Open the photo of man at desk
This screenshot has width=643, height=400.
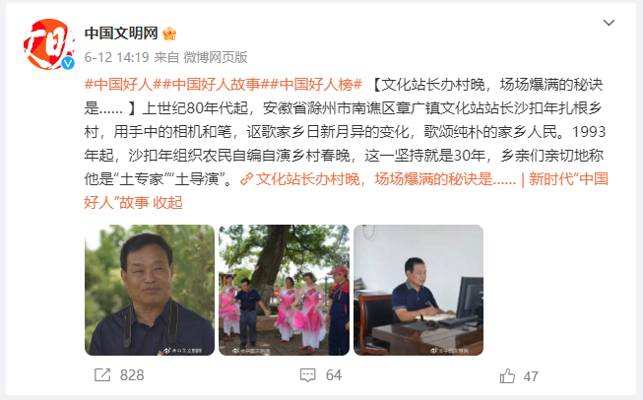(x=418, y=290)
